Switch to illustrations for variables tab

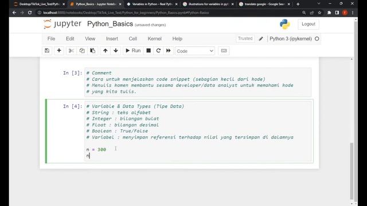[208, 4]
